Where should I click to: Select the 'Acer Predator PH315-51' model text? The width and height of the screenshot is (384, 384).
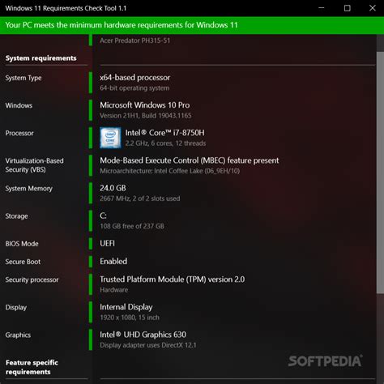tap(134, 41)
